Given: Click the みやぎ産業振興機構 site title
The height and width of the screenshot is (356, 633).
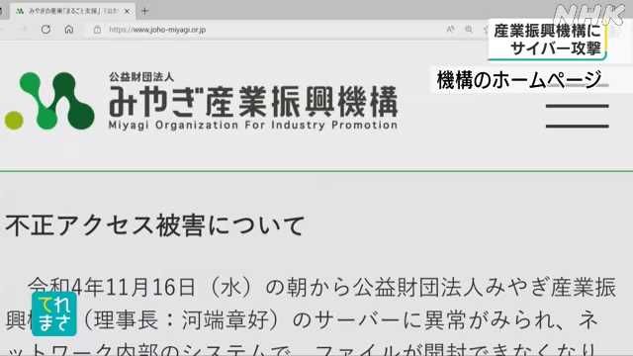Looking at the screenshot, I should [x=253, y=101].
